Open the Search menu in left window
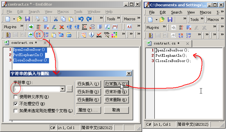Image resolution: width=226 pixels, height=132 pixels. click(x=34, y=12)
